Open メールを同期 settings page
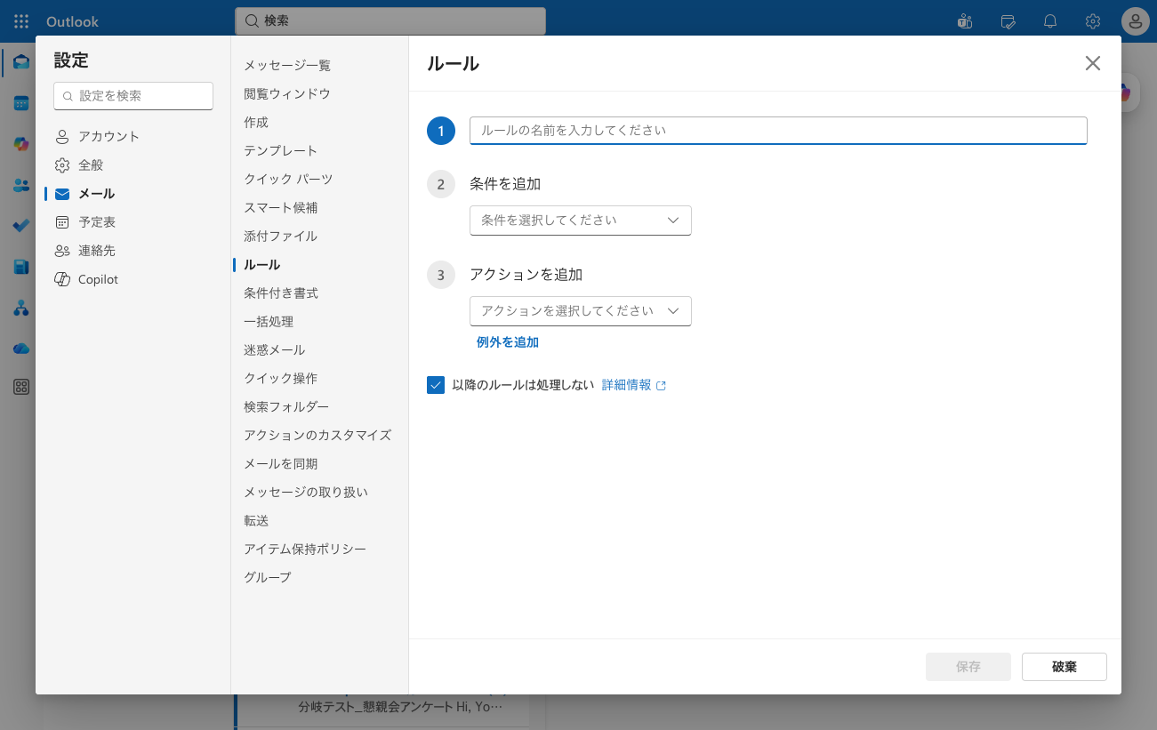The width and height of the screenshot is (1157, 730). point(280,463)
